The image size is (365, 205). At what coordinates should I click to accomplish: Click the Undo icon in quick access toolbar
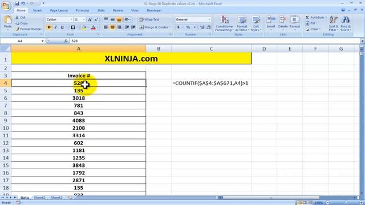pos(23,3)
